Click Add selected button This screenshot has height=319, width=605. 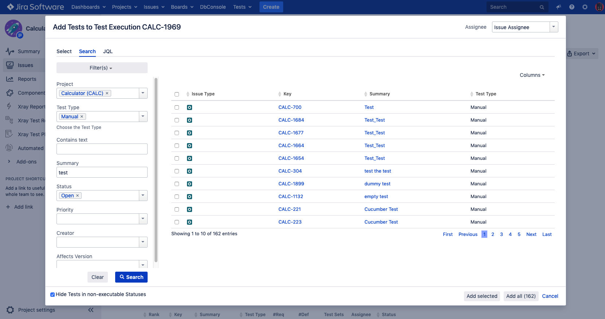pos(482,296)
